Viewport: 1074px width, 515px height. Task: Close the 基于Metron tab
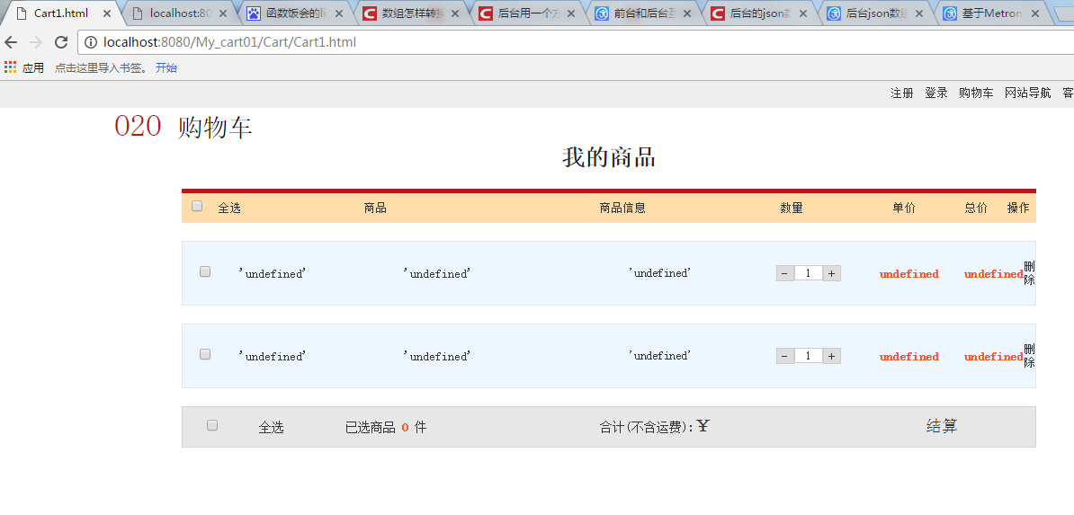(x=1035, y=13)
